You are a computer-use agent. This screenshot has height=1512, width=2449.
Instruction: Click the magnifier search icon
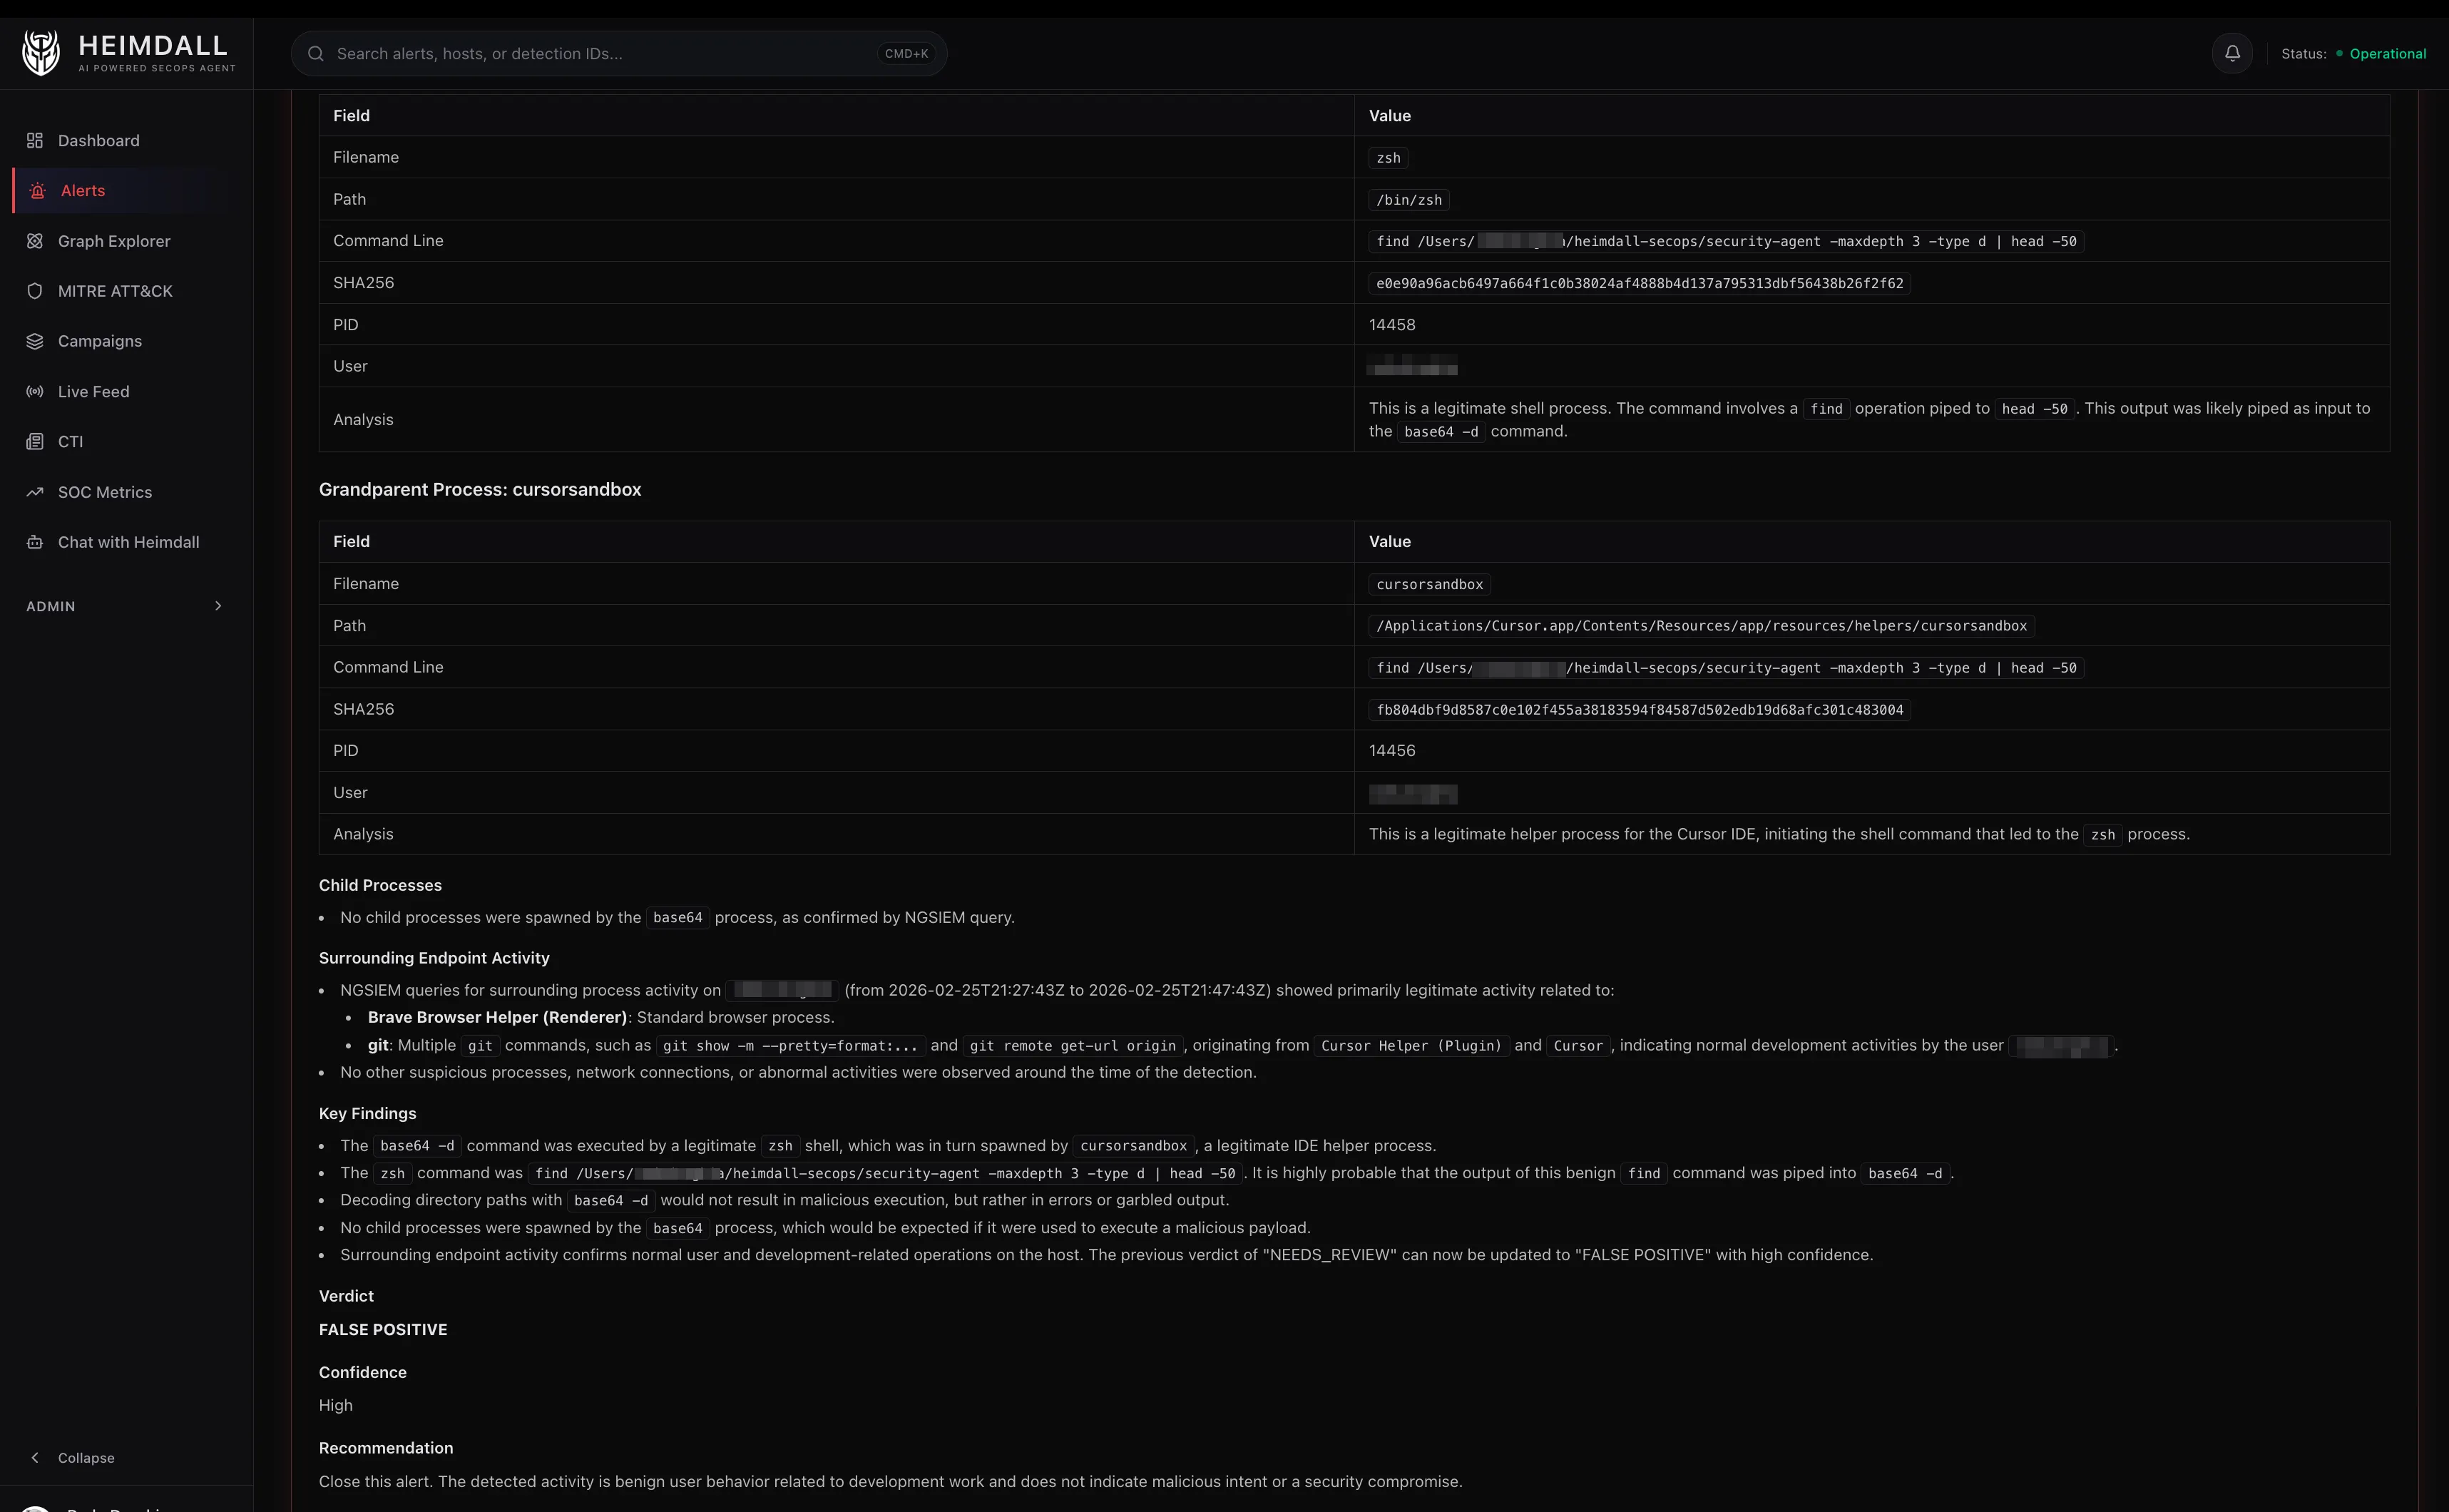pyautogui.click(x=316, y=54)
